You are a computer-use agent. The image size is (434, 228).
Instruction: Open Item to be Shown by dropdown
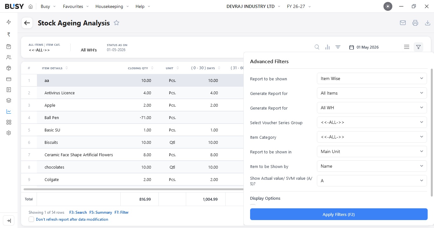[x=372, y=166]
